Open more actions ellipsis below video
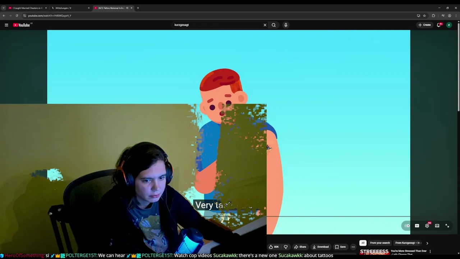The image size is (460, 259). tap(353, 247)
